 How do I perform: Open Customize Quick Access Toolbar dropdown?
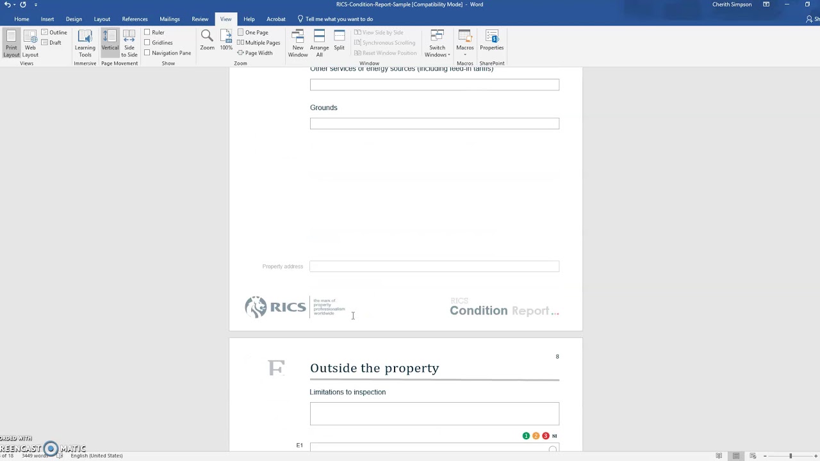36,4
